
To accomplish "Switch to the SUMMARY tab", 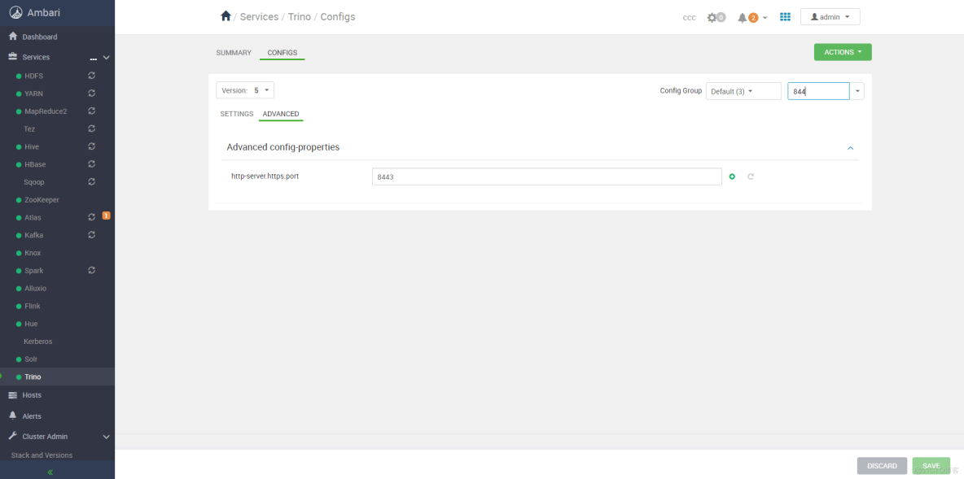I will 234,52.
